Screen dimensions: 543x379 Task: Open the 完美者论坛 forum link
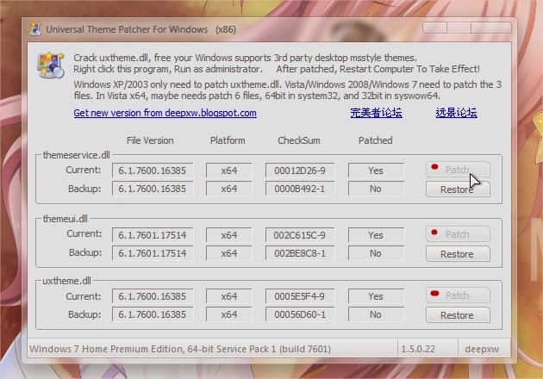coord(376,113)
